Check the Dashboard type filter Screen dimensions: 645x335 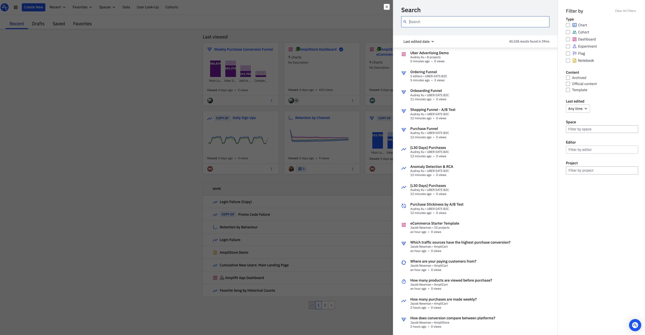[568, 39]
